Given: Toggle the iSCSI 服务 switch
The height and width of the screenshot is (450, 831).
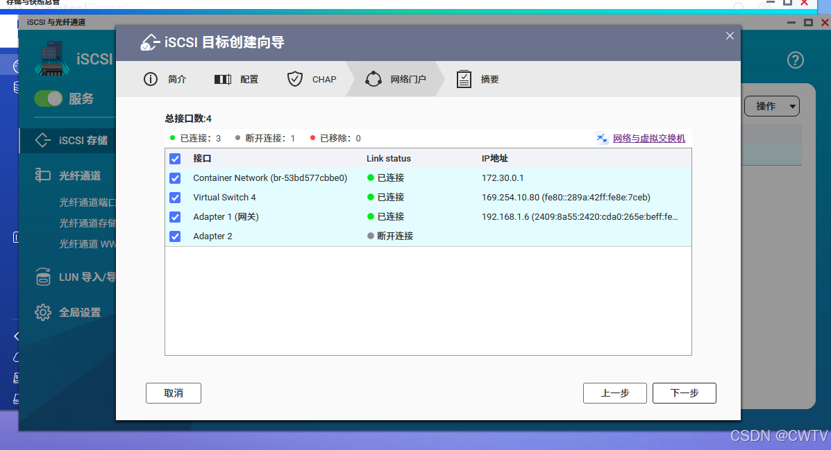Looking at the screenshot, I should click(48, 98).
